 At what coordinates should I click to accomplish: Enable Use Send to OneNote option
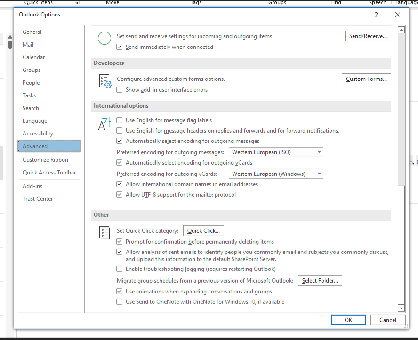[x=120, y=301]
